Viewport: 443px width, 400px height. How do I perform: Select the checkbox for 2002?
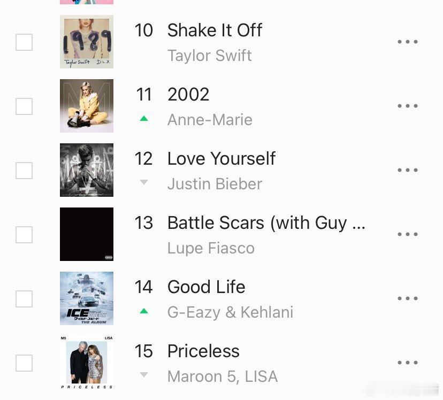point(24,106)
